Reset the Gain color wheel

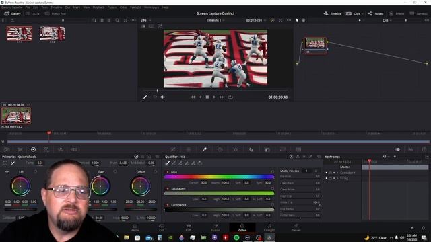(x=115, y=172)
